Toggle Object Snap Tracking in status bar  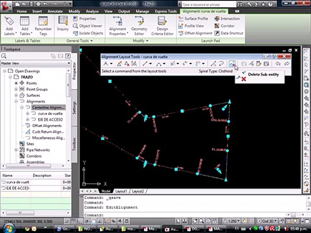pos(100,221)
